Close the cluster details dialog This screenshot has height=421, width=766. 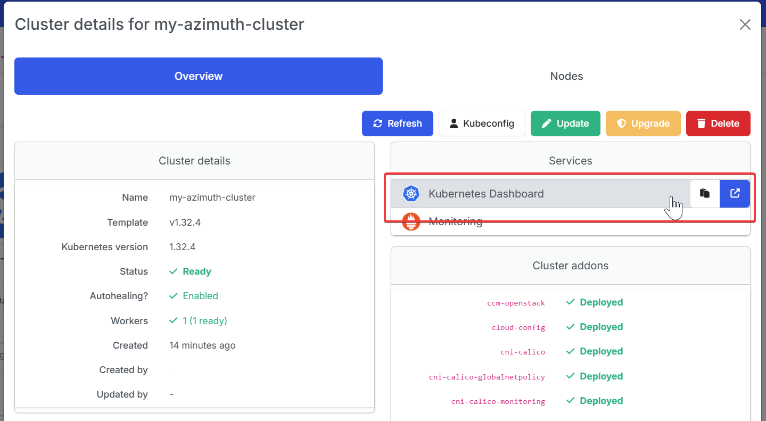point(745,24)
